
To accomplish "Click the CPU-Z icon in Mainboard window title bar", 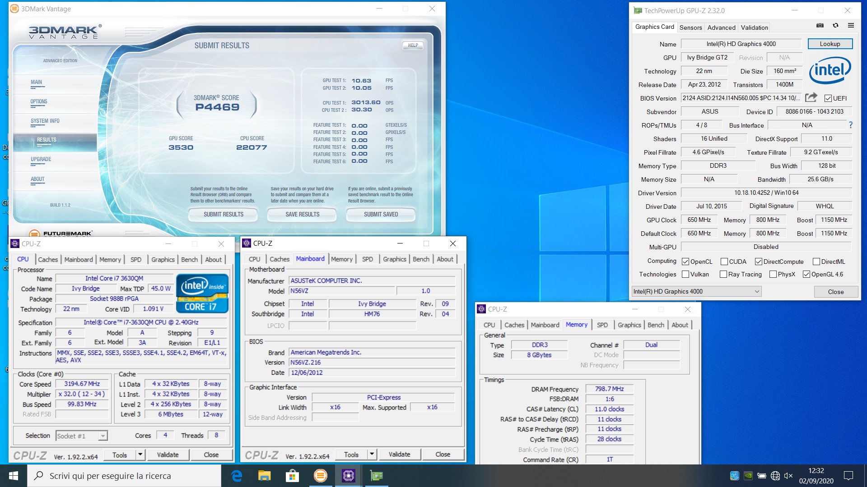I will [x=247, y=243].
